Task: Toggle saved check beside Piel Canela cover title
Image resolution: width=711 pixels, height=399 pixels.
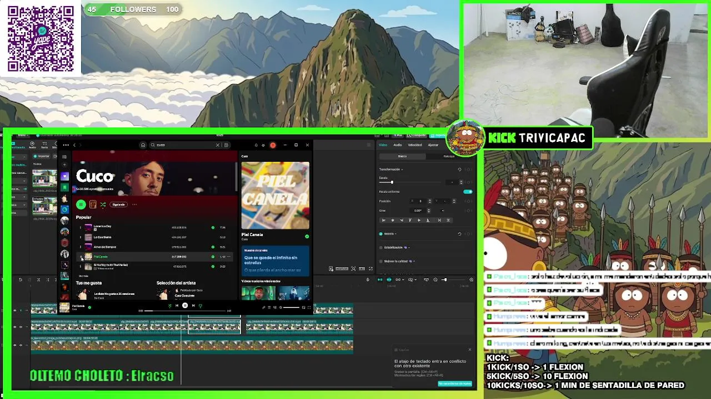Action: [307, 236]
